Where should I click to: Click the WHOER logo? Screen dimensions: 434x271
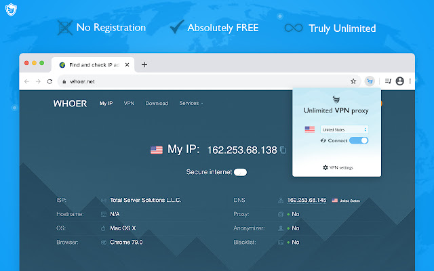[x=70, y=104]
